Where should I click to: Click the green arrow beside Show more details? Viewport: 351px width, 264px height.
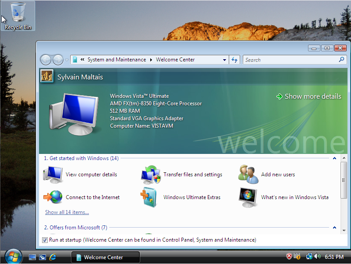click(280, 96)
